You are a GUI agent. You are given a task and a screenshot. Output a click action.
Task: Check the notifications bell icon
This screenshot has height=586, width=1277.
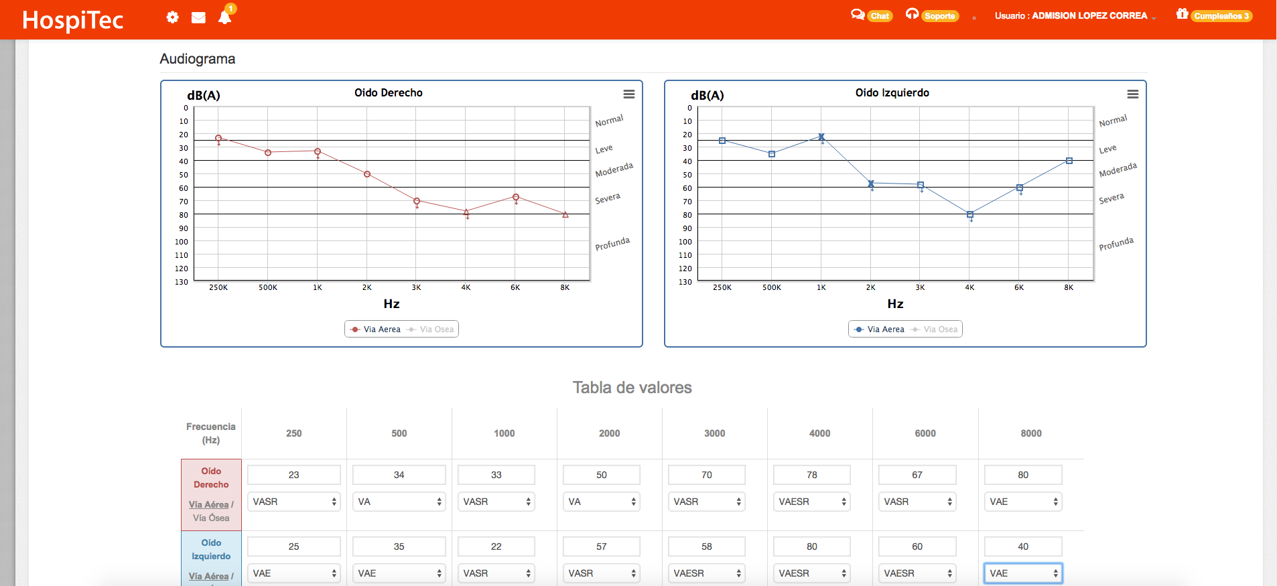(224, 17)
